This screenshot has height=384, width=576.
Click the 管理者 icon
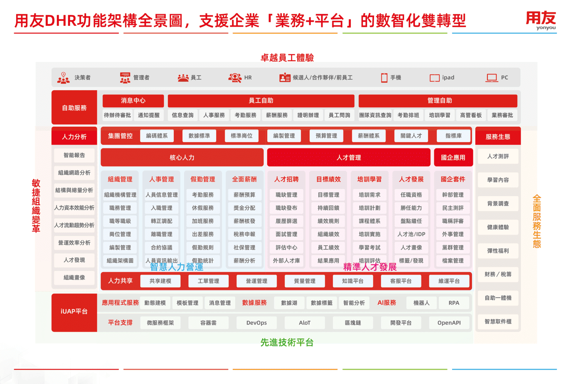pos(125,78)
